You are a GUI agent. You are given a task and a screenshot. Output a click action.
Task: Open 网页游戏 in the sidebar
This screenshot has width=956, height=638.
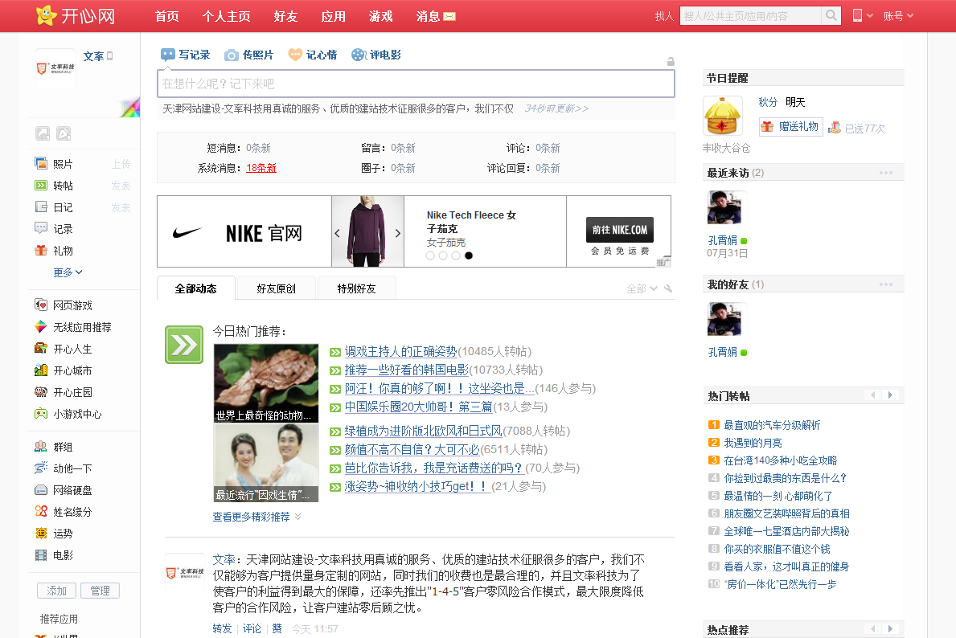pyautogui.click(x=72, y=305)
